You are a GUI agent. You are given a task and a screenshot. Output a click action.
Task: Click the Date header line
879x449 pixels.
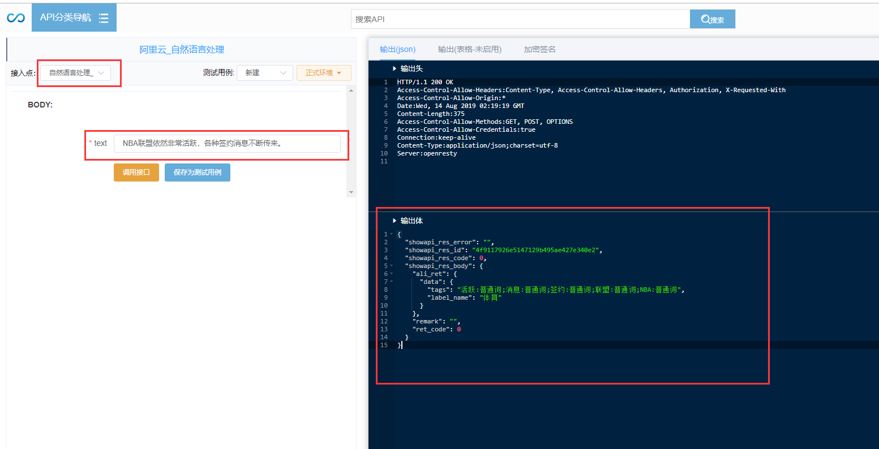click(460, 106)
